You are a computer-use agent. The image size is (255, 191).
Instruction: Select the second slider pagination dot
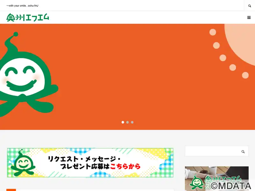click(x=127, y=122)
